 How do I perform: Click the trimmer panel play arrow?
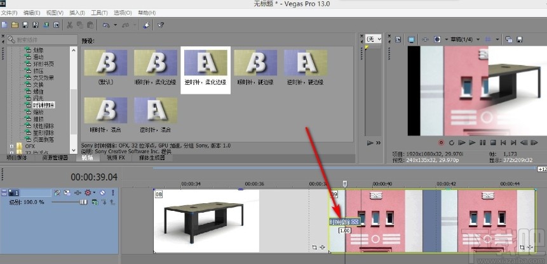tap(370, 142)
